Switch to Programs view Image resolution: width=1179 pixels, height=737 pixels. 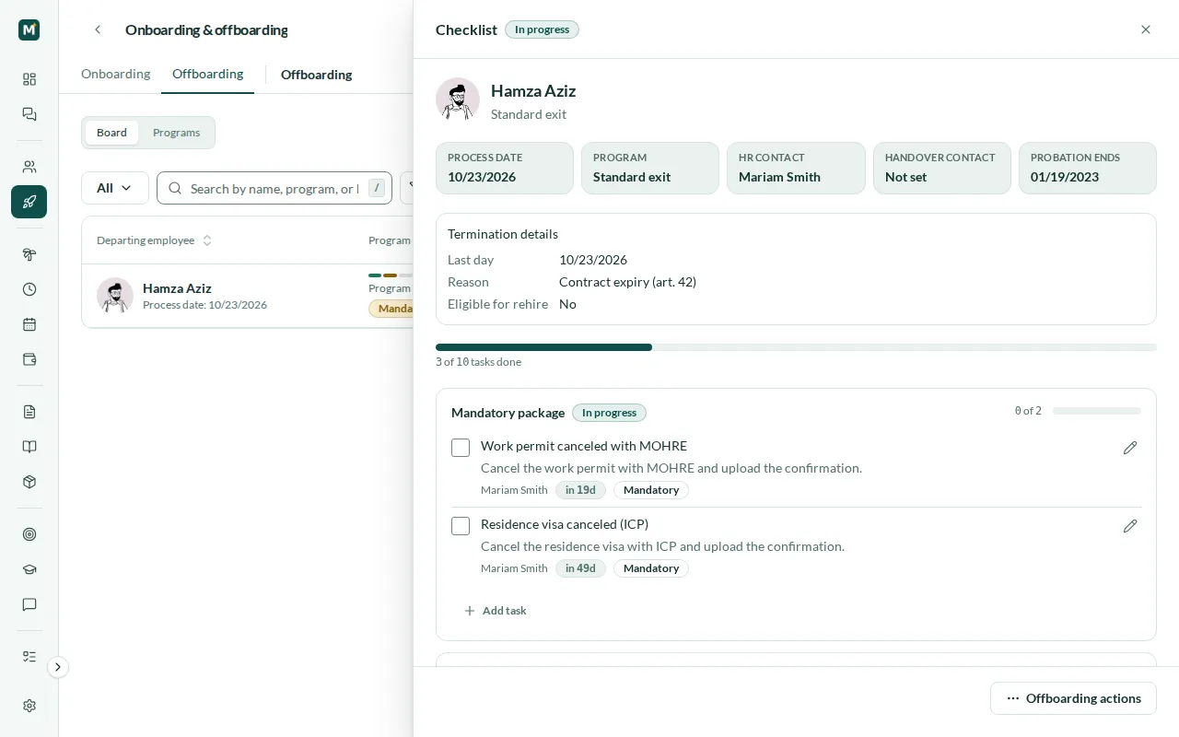click(176, 133)
